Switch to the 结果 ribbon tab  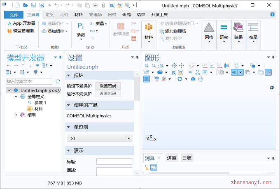click(x=141, y=15)
